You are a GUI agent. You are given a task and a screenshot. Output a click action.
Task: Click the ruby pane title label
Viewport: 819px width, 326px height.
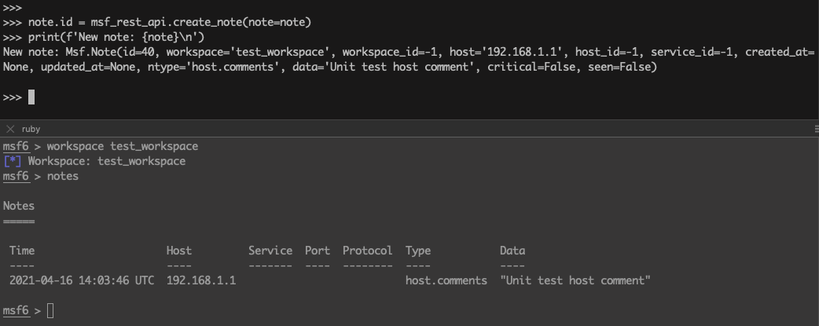click(31, 129)
